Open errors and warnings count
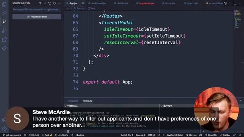The width and height of the screenshot is (244, 137). pyautogui.click(x=34, y=135)
